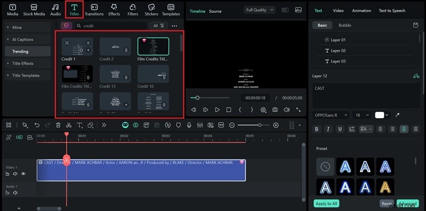The image size is (426, 211).
Task: Mute the Audio 1 track
Action: coord(15,193)
